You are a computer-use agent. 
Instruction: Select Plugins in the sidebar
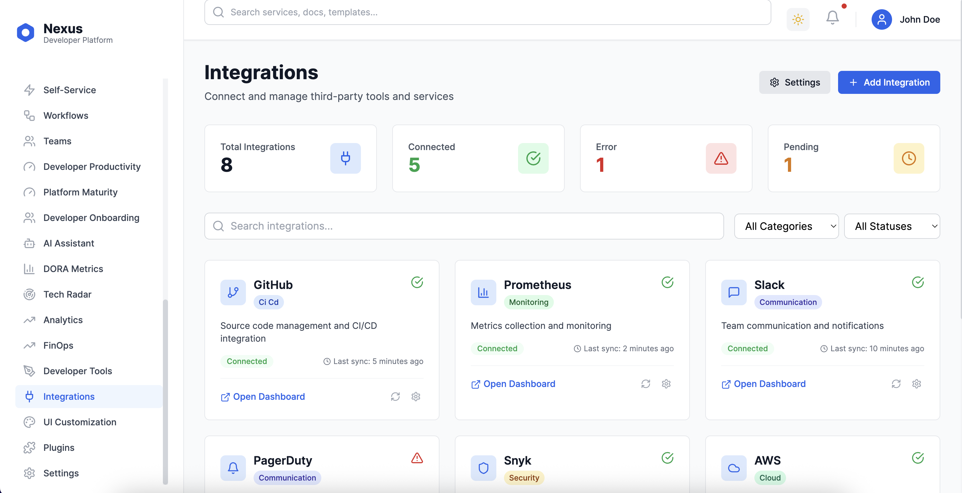coord(59,447)
